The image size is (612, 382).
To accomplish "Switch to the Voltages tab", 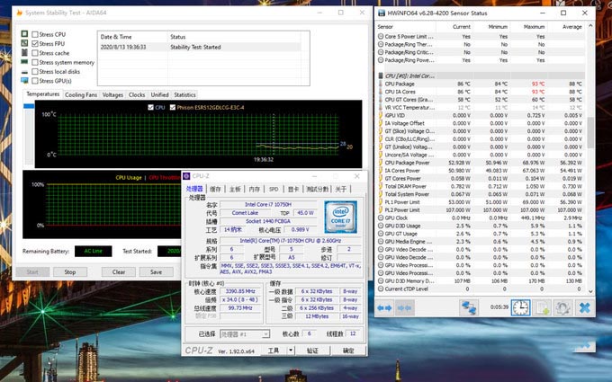I will coord(112,94).
